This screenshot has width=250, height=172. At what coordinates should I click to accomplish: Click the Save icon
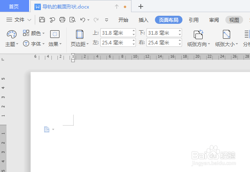(42, 20)
